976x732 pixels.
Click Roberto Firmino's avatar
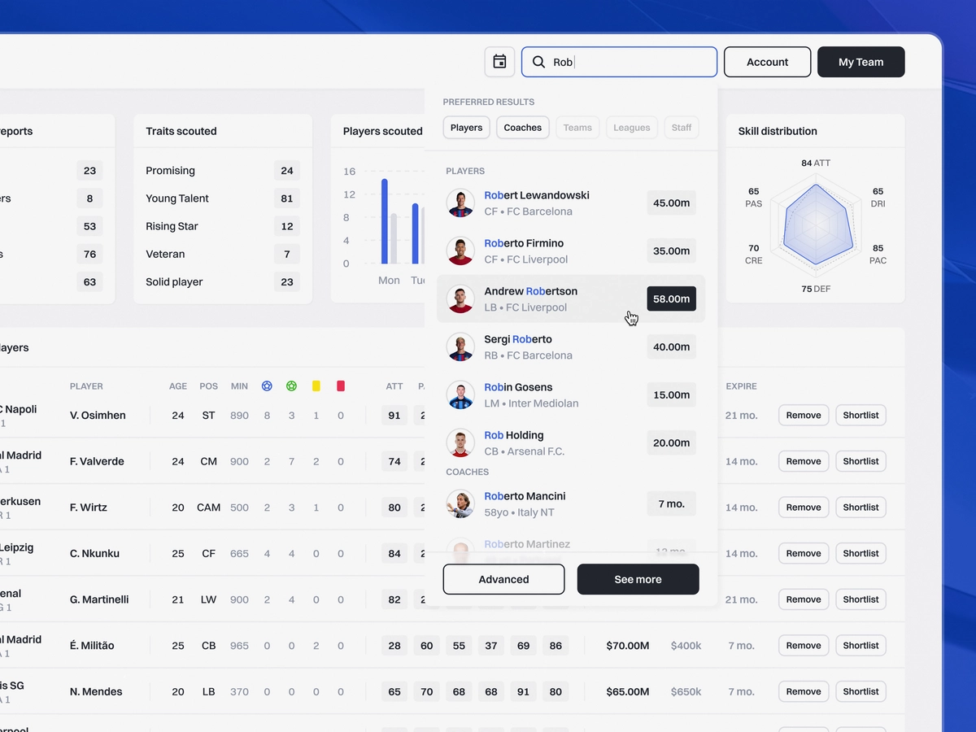(x=460, y=251)
